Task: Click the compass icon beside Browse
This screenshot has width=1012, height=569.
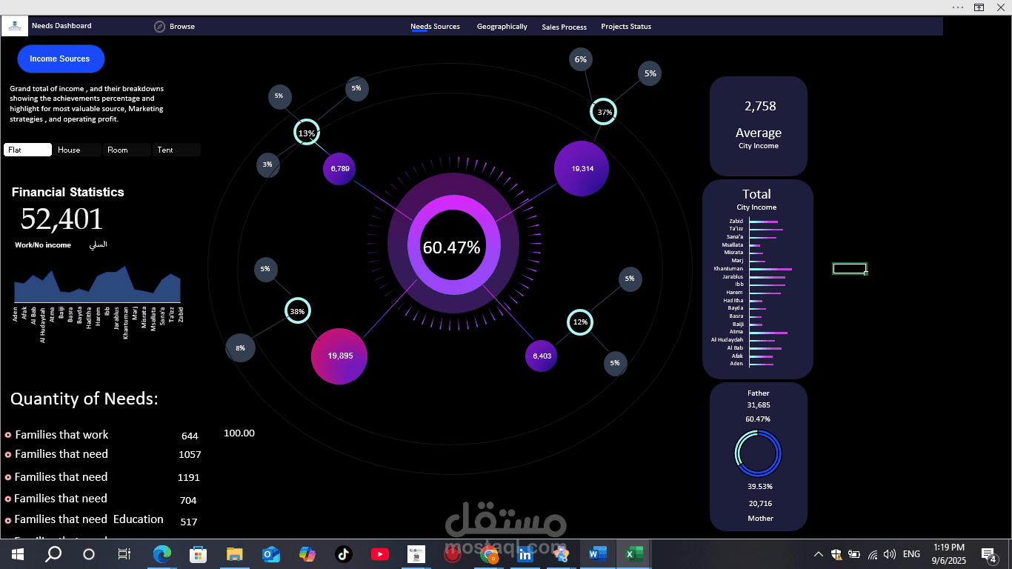Action: (159, 27)
